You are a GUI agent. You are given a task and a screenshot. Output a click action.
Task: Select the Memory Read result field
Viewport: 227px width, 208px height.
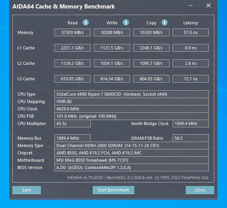tap(73, 32)
